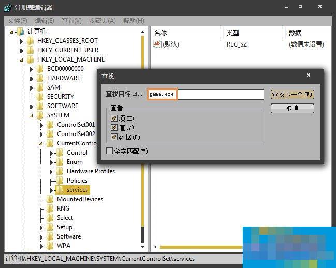Uncheck the 数据(D) checkbox

pyautogui.click(x=114, y=137)
